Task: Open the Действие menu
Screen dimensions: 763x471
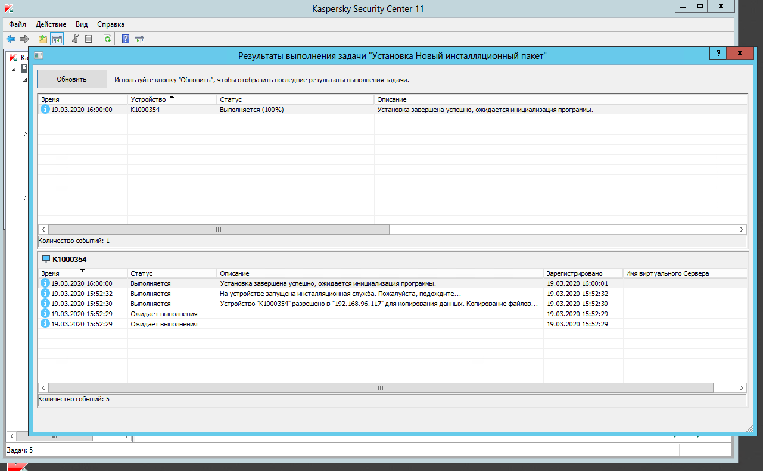Action: pyautogui.click(x=51, y=24)
